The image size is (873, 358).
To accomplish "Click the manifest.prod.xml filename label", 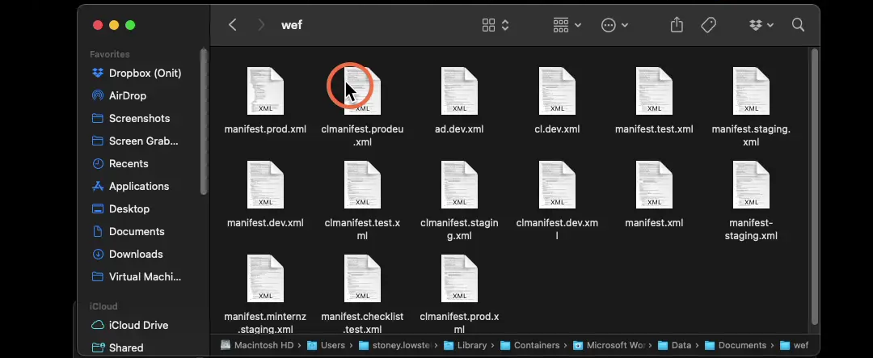I will point(265,129).
